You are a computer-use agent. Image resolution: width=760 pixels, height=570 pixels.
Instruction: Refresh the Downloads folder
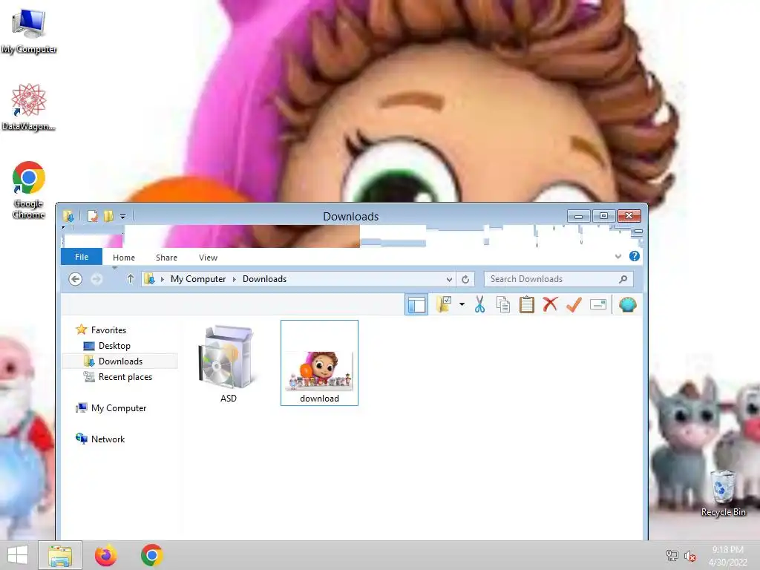[465, 279]
